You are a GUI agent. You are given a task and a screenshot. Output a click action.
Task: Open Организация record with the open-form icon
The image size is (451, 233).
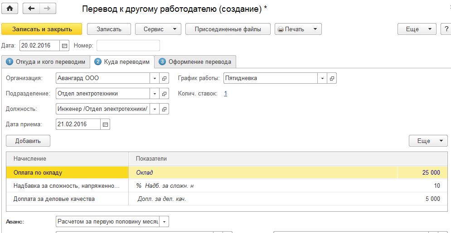coord(164,78)
